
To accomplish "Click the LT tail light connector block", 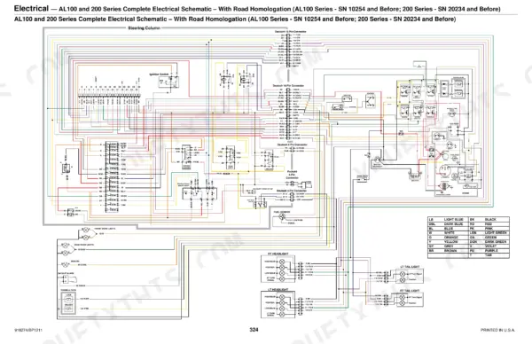I will click(x=386, y=277).
